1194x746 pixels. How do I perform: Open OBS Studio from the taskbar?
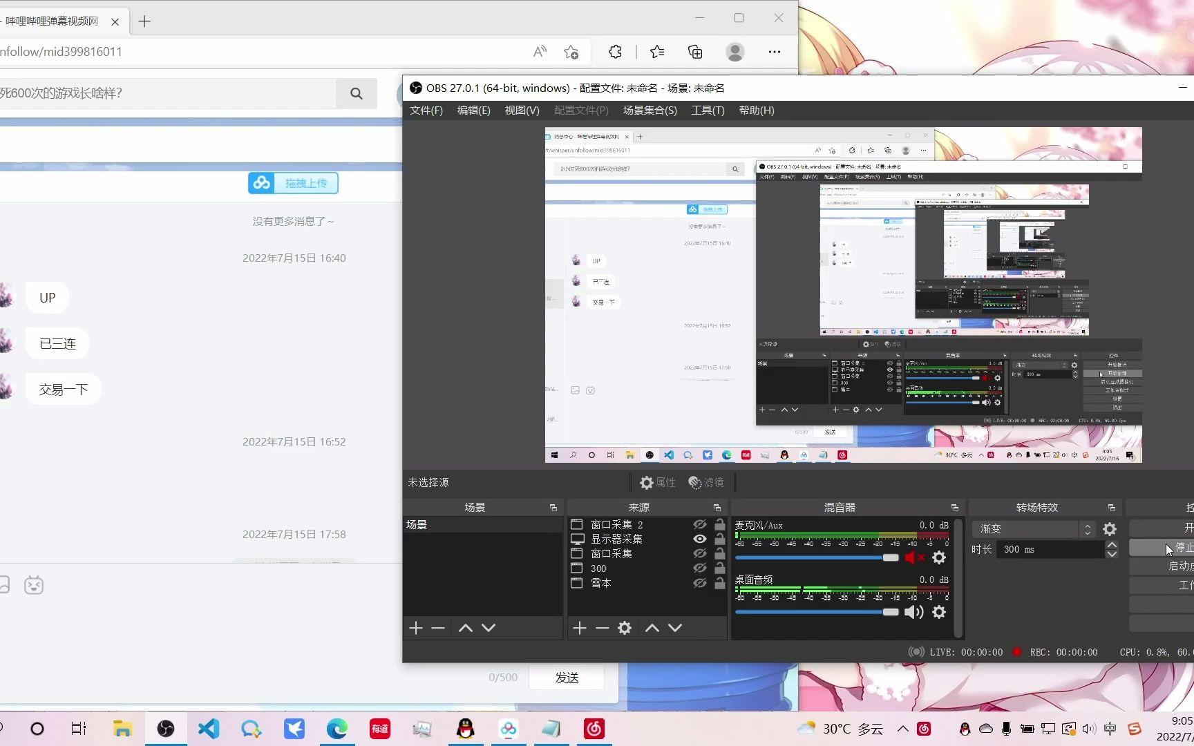coord(166,729)
